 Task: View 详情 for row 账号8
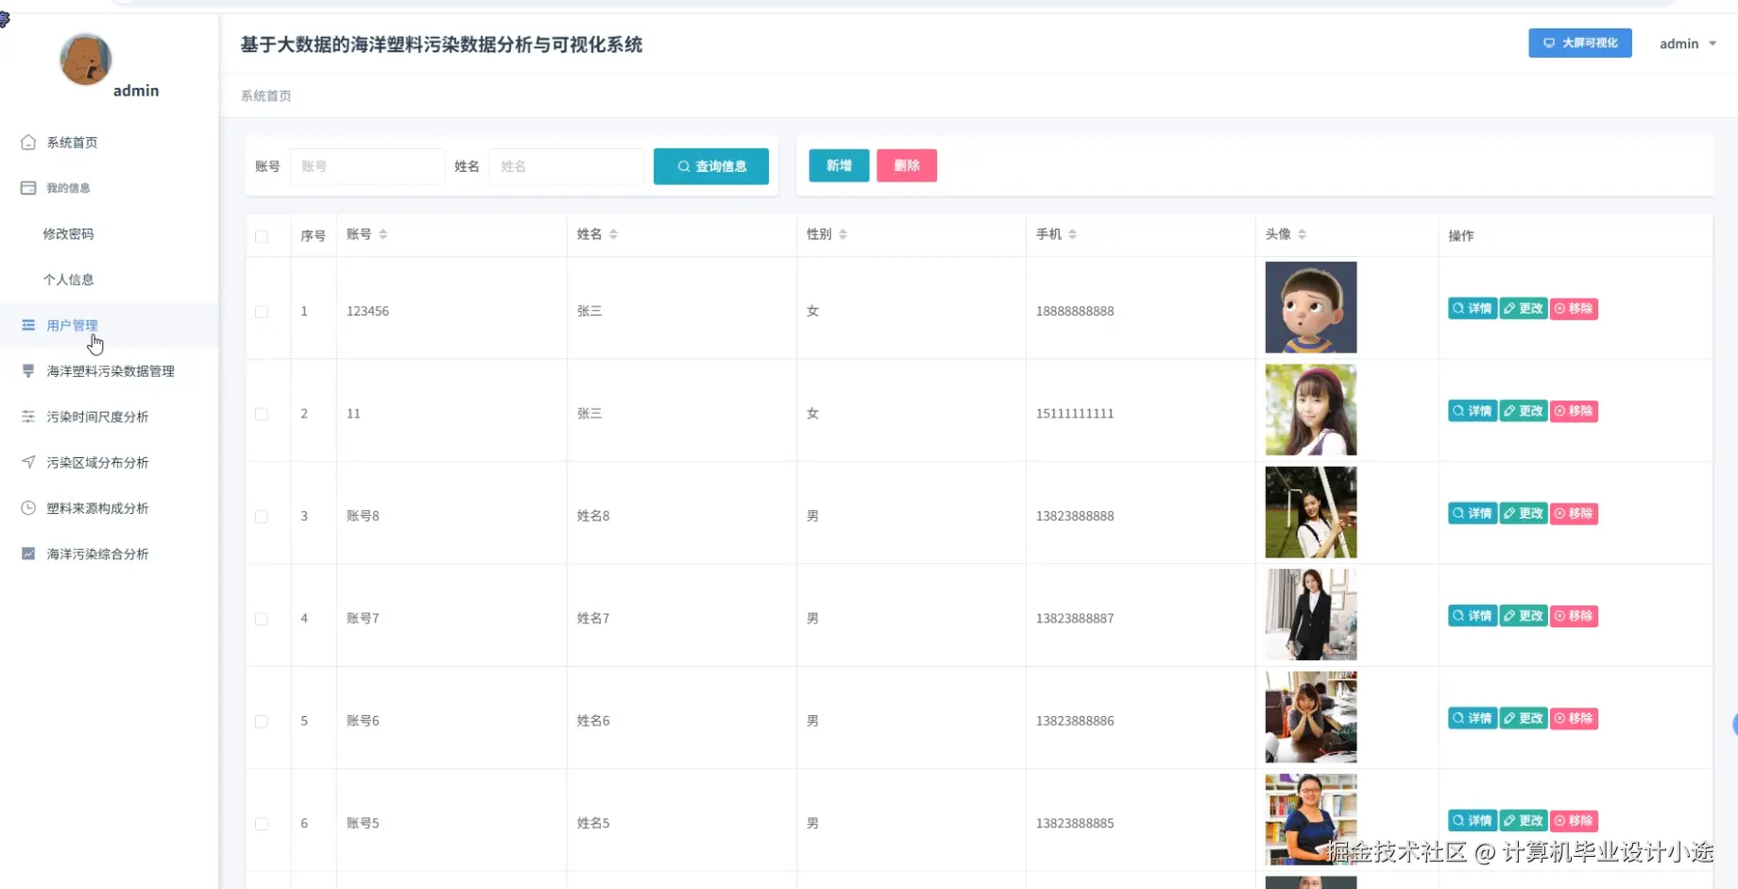pyautogui.click(x=1473, y=514)
